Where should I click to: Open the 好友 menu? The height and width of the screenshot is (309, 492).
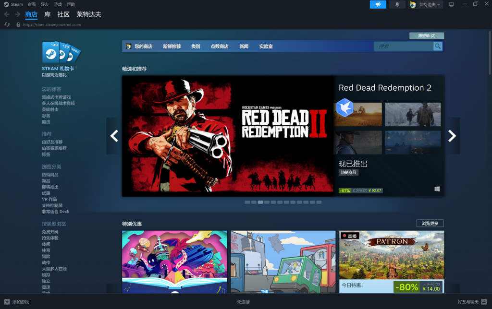(x=45, y=4)
